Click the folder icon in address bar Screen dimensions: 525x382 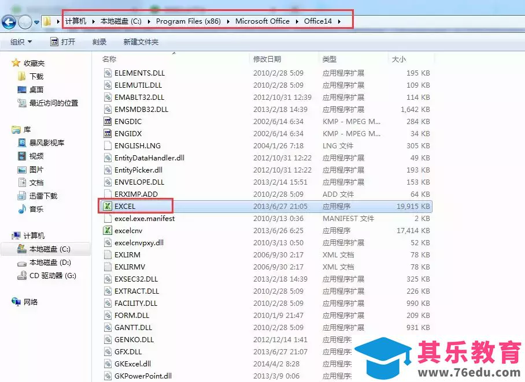47,21
